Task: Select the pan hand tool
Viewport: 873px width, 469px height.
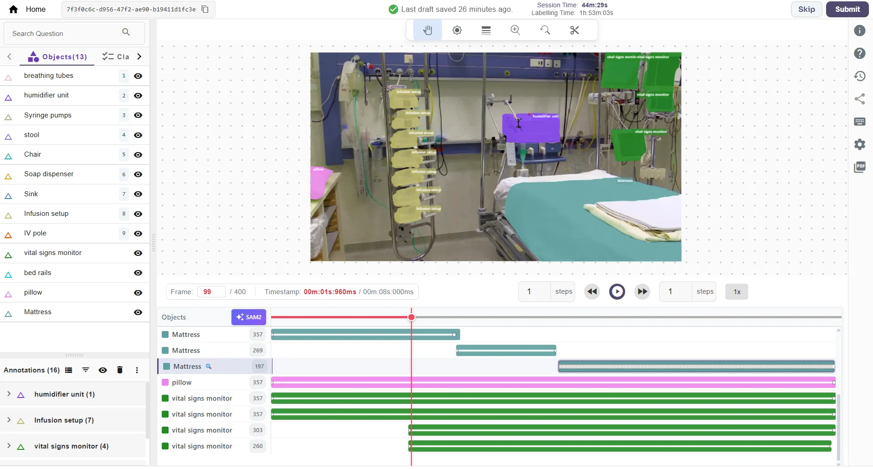Action: 427,30
